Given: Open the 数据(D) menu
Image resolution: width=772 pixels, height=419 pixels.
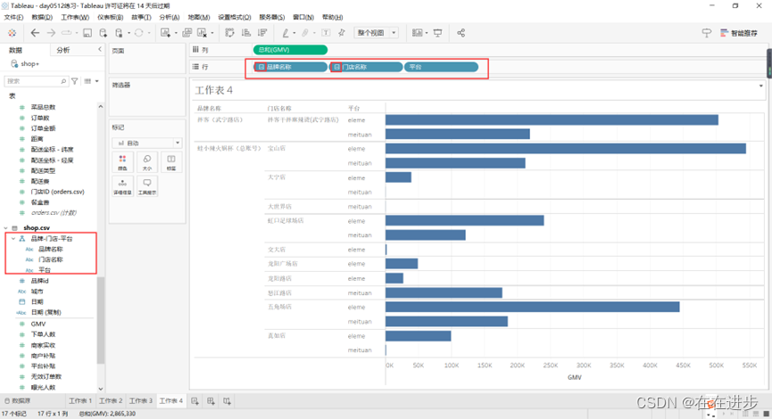Looking at the screenshot, I should click(42, 17).
